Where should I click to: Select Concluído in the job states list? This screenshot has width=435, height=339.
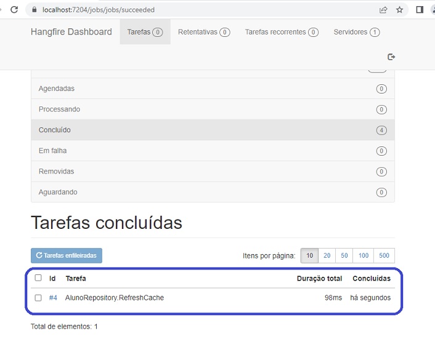tap(213, 130)
